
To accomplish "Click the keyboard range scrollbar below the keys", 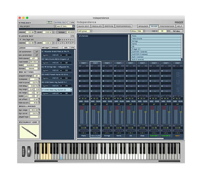I will [108, 161].
